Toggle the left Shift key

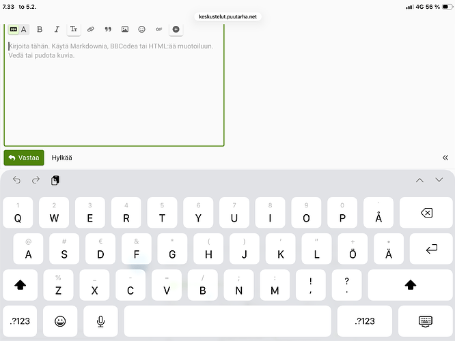tap(21, 284)
